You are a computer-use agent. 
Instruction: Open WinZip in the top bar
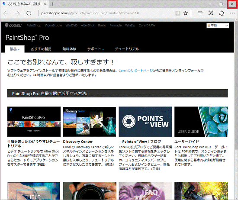click(130, 26)
